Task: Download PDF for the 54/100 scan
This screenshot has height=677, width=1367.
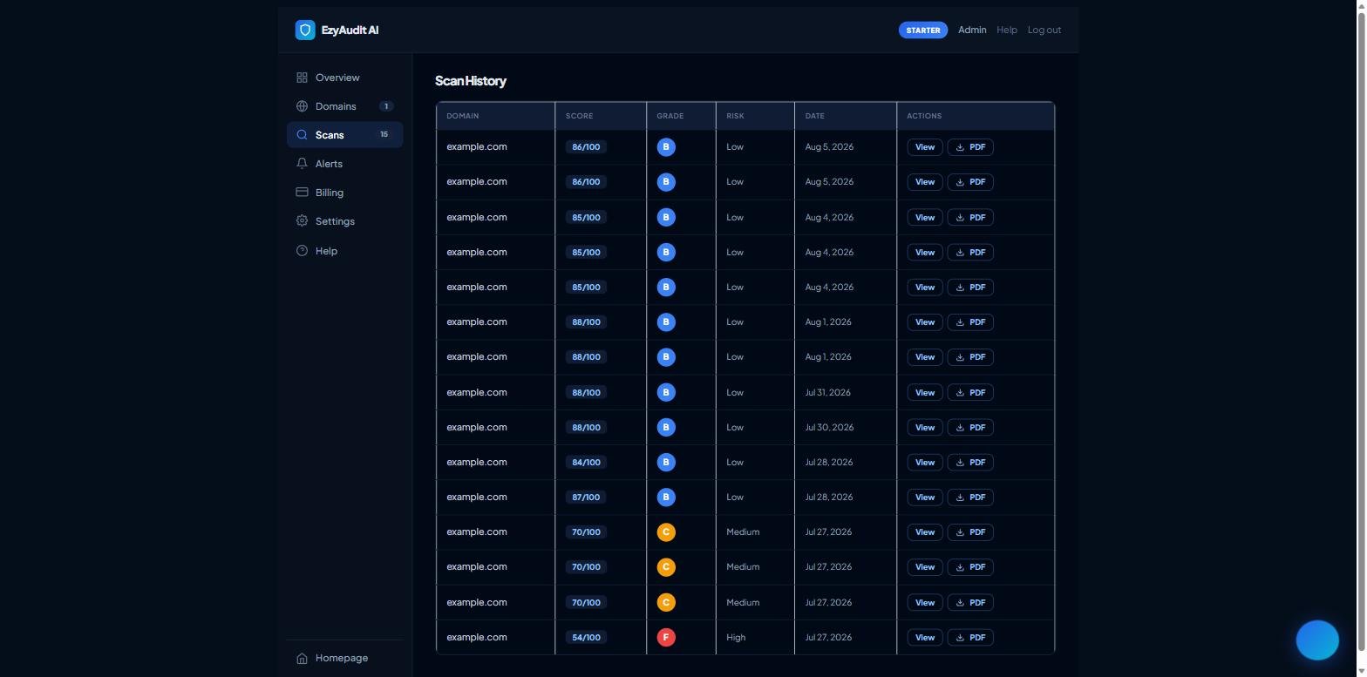Action: point(970,638)
